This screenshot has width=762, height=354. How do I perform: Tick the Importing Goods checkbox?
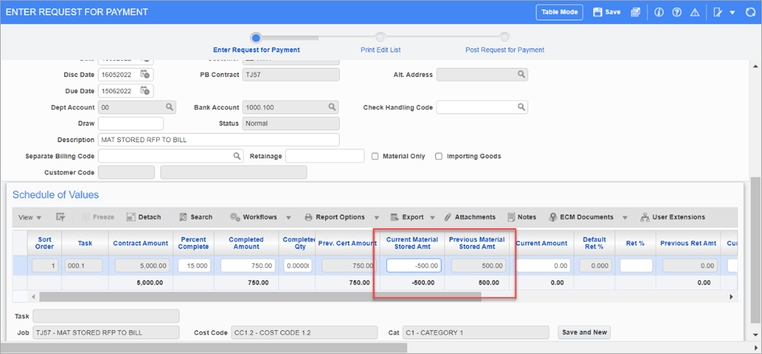438,156
